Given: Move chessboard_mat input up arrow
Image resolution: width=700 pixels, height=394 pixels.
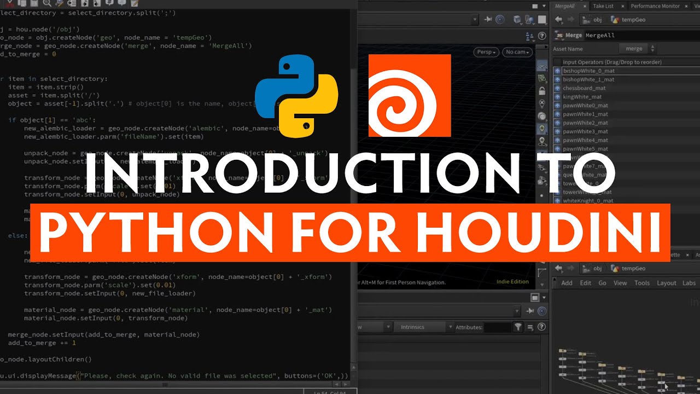Looking at the screenshot, I should 557,88.
